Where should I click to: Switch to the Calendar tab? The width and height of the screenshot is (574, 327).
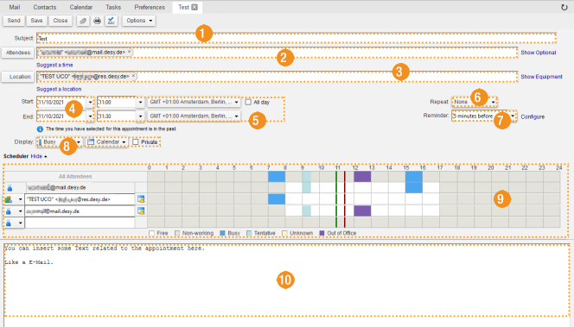pyautogui.click(x=81, y=7)
